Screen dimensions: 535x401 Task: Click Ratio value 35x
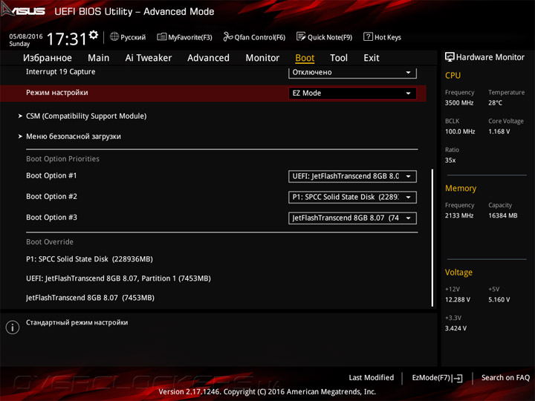(450, 160)
